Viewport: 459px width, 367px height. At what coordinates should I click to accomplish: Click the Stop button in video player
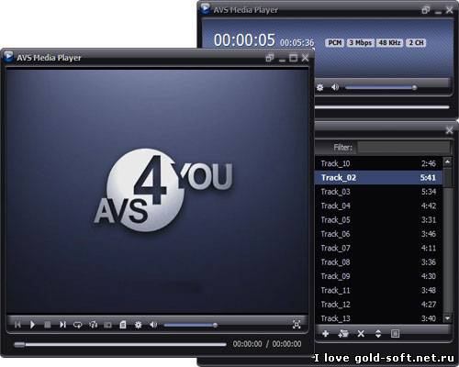pyautogui.click(x=48, y=325)
